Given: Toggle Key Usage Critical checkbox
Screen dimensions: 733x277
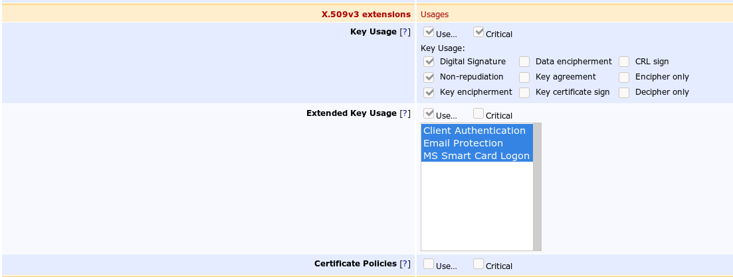Looking at the screenshot, I should 478,32.
